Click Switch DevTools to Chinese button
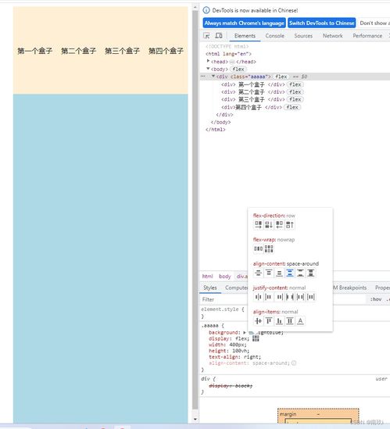Viewport: 390px width, 429px height. click(321, 23)
